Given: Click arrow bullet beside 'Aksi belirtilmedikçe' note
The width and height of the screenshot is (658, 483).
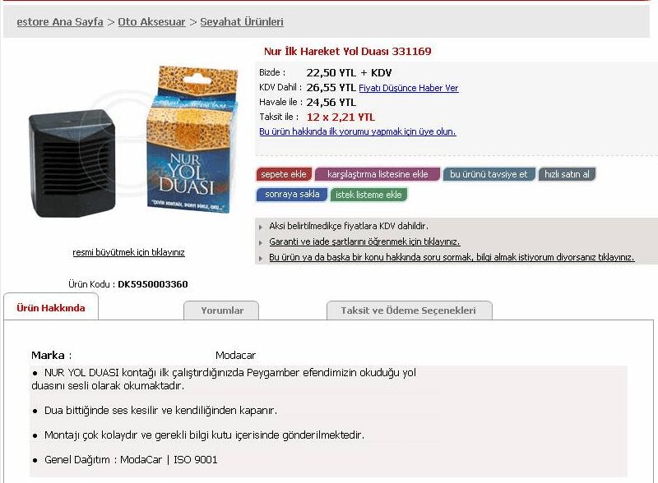Looking at the screenshot, I should pyautogui.click(x=261, y=228).
